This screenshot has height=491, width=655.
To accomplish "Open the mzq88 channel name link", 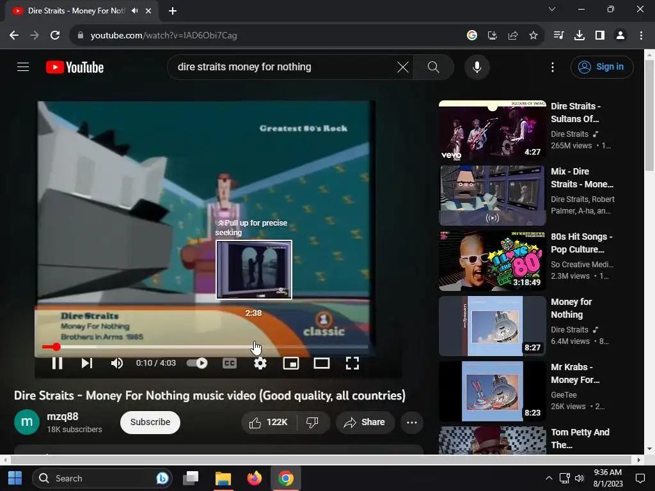I will 63,417.
